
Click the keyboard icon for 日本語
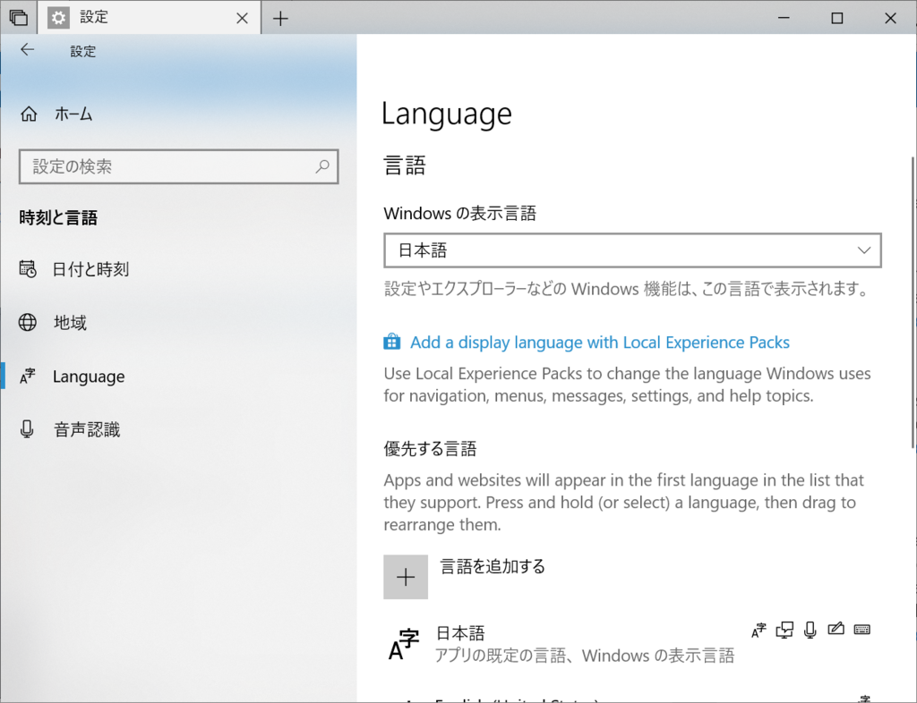tap(862, 630)
